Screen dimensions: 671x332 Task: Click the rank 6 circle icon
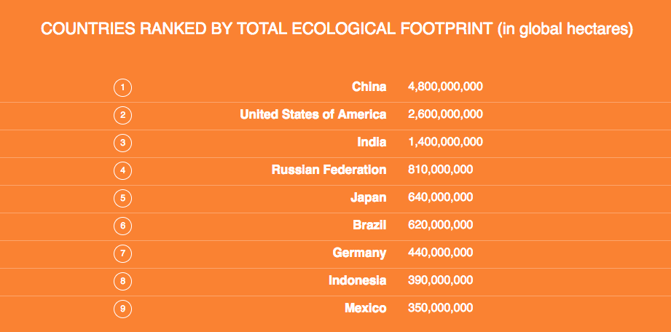coord(123,226)
